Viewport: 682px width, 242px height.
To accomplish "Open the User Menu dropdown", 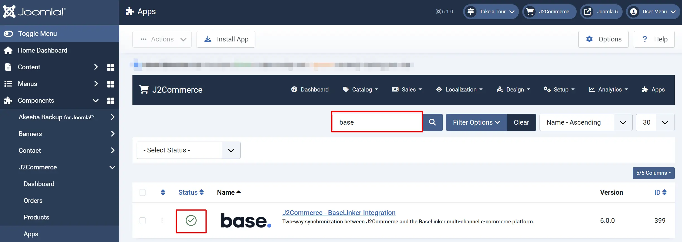I will (653, 12).
